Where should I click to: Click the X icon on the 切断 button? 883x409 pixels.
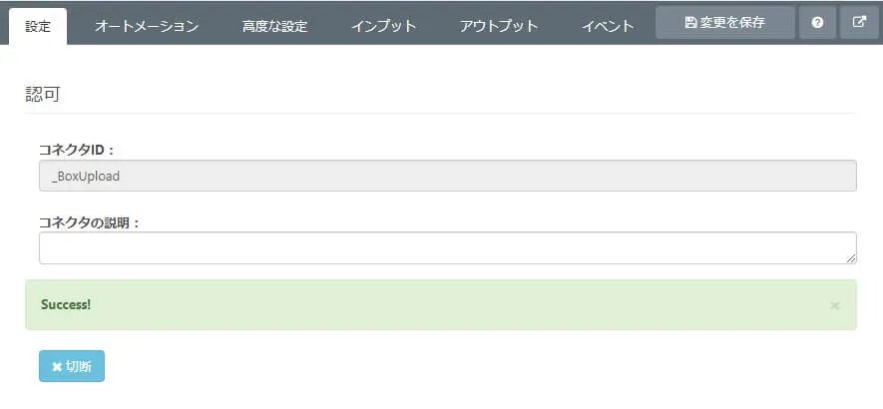click(57, 366)
